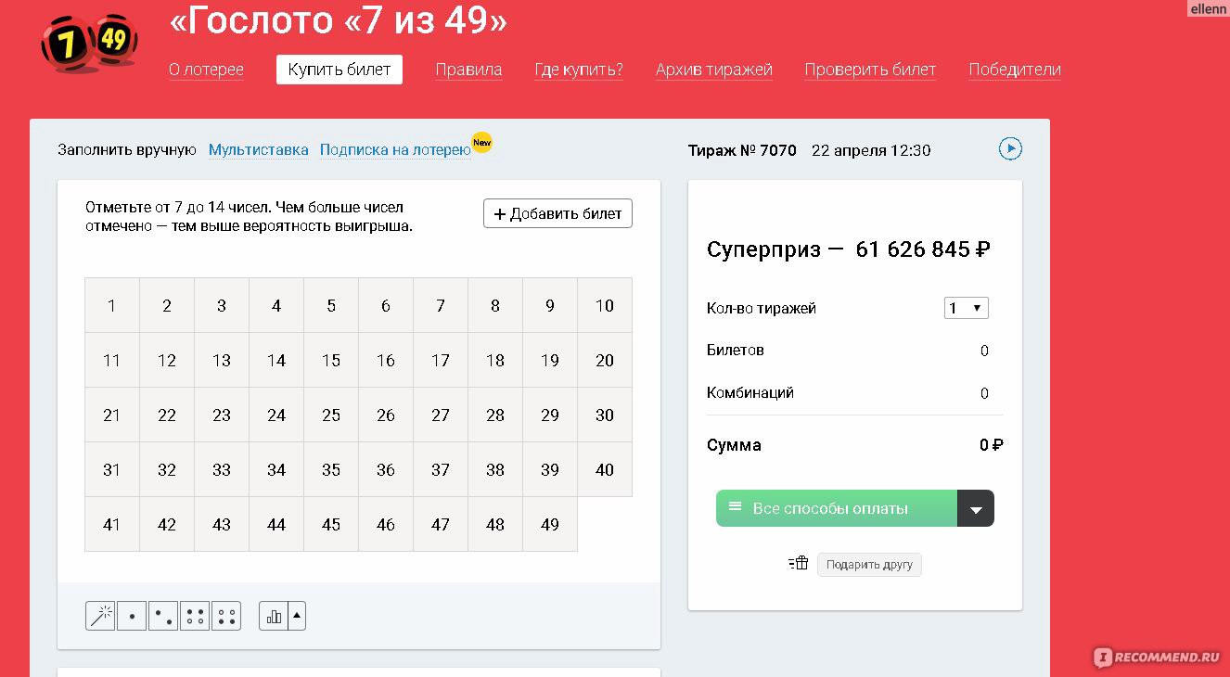Click the two-dot diagonal selection icon
1230x677 pixels.
point(163,616)
